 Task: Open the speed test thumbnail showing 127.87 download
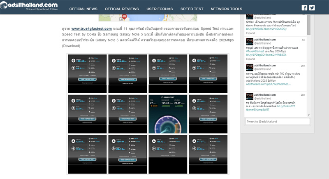[208, 73]
